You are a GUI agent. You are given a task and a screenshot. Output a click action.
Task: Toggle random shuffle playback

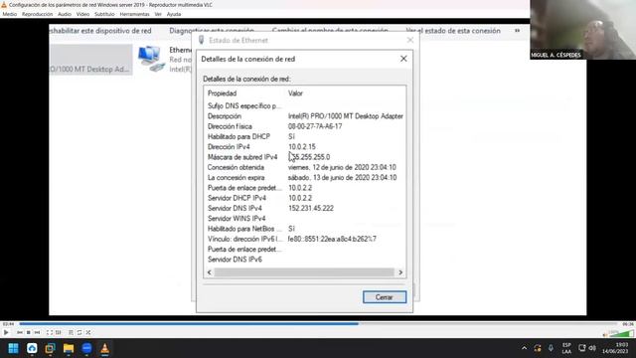(x=88, y=332)
